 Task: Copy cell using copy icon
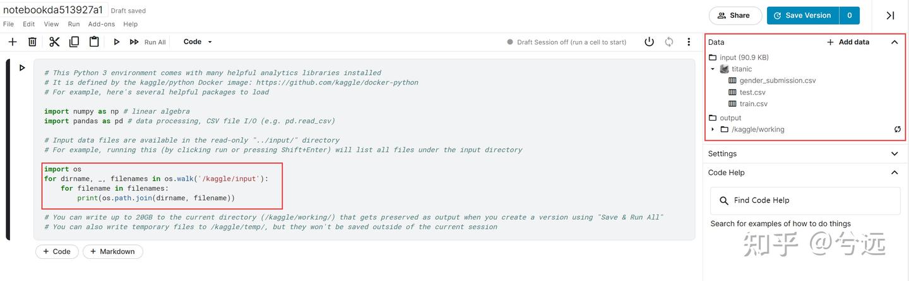(74, 42)
